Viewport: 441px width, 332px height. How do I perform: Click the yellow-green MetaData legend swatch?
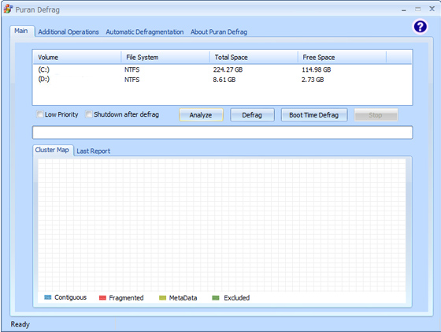coord(162,298)
